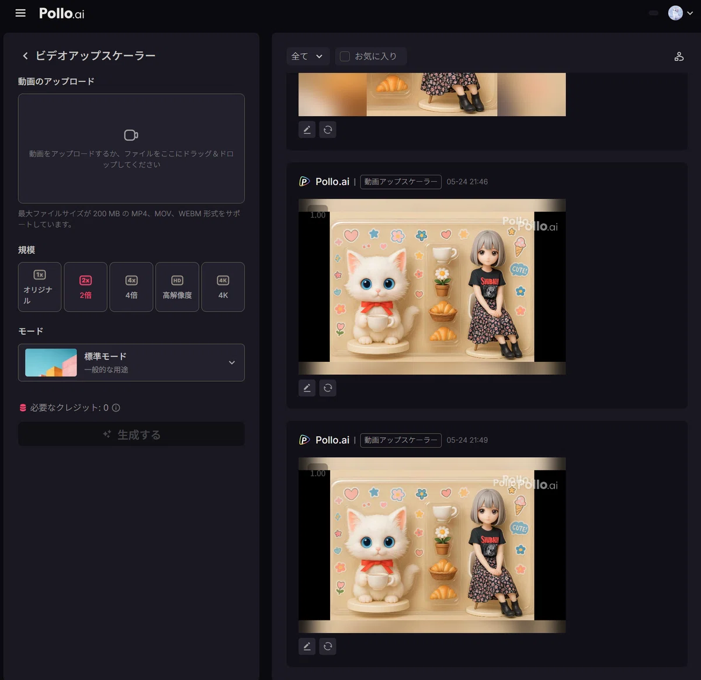Click info icon next to 必要なクレジット
Screen dimensions: 701x680
point(116,408)
